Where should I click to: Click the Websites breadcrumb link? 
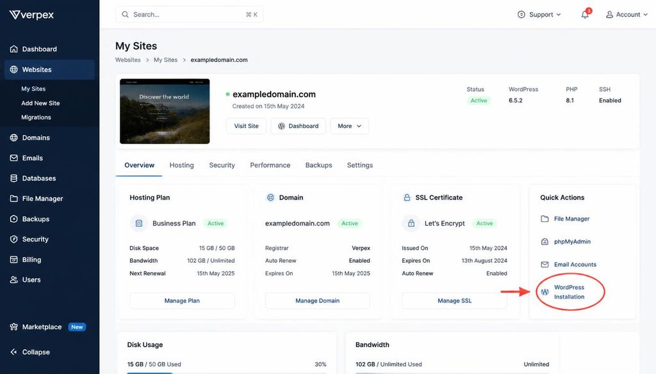click(128, 59)
